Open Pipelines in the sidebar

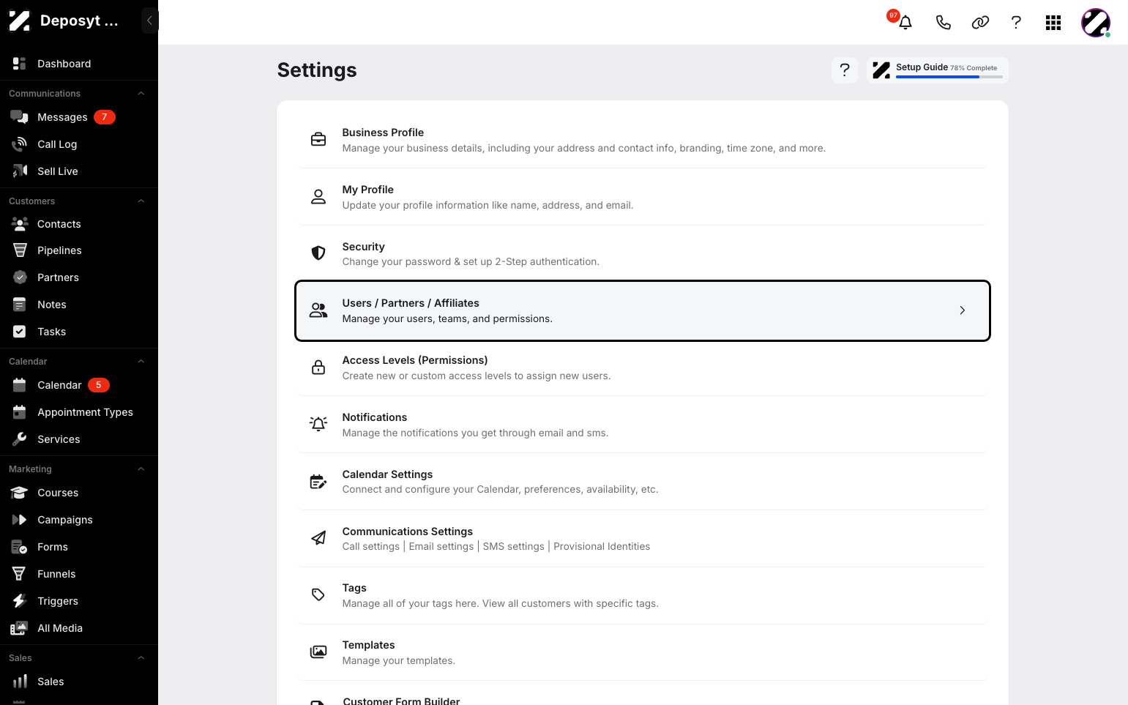[79, 250]
